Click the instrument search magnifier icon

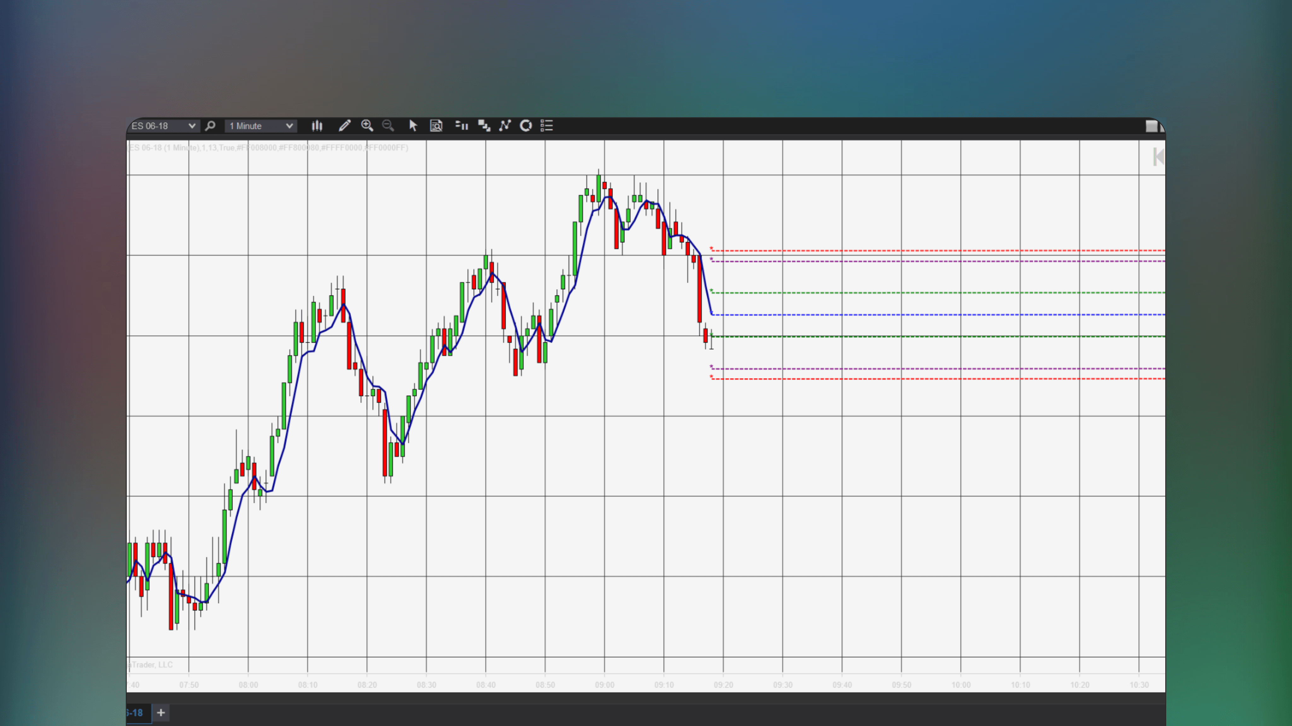pyautogui.click(x=210, y=126)
